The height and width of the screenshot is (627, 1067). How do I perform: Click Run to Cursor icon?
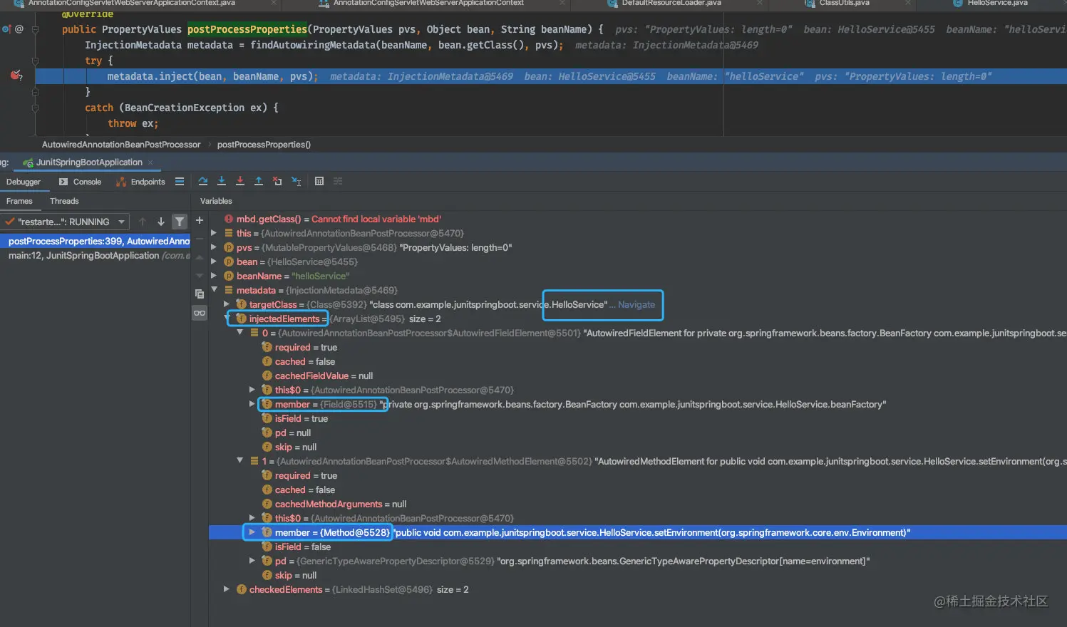[x=297, y=181]
